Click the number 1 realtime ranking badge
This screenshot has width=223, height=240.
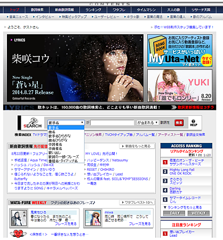[165, 162]
